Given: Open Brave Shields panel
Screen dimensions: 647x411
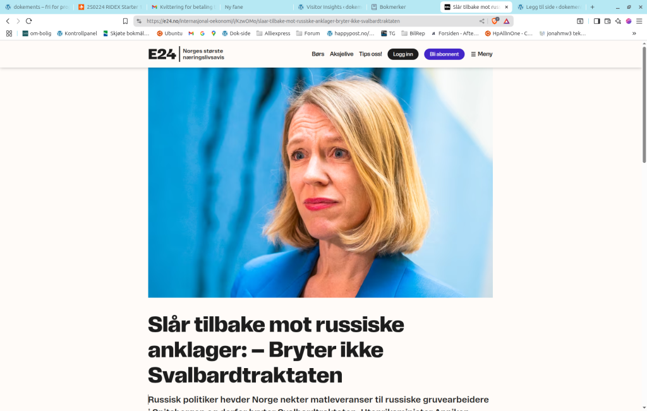Looking at the screenshot, I should [495, 21].
